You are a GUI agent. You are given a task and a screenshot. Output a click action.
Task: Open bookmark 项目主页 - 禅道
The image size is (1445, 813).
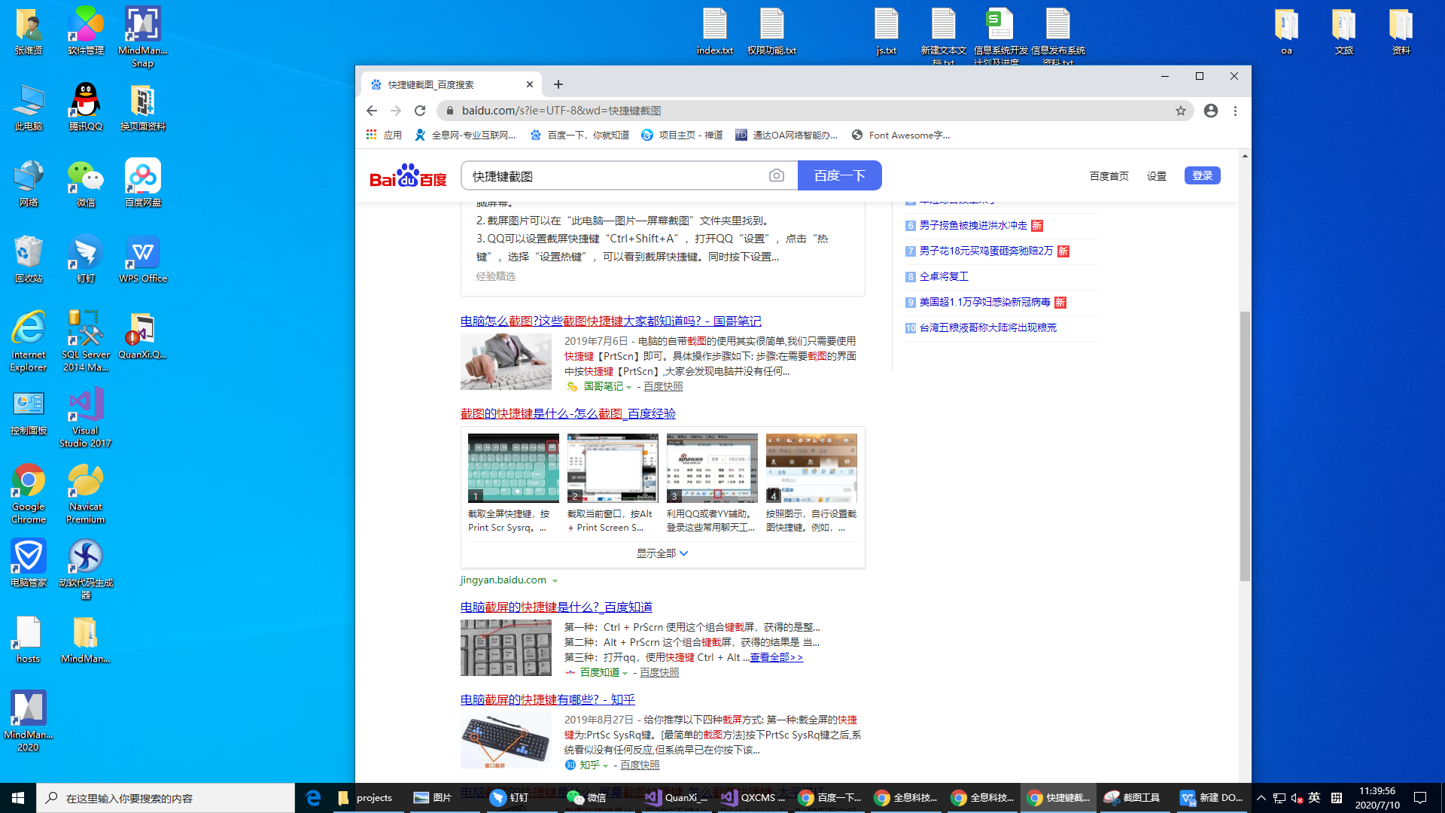point(682,135)
